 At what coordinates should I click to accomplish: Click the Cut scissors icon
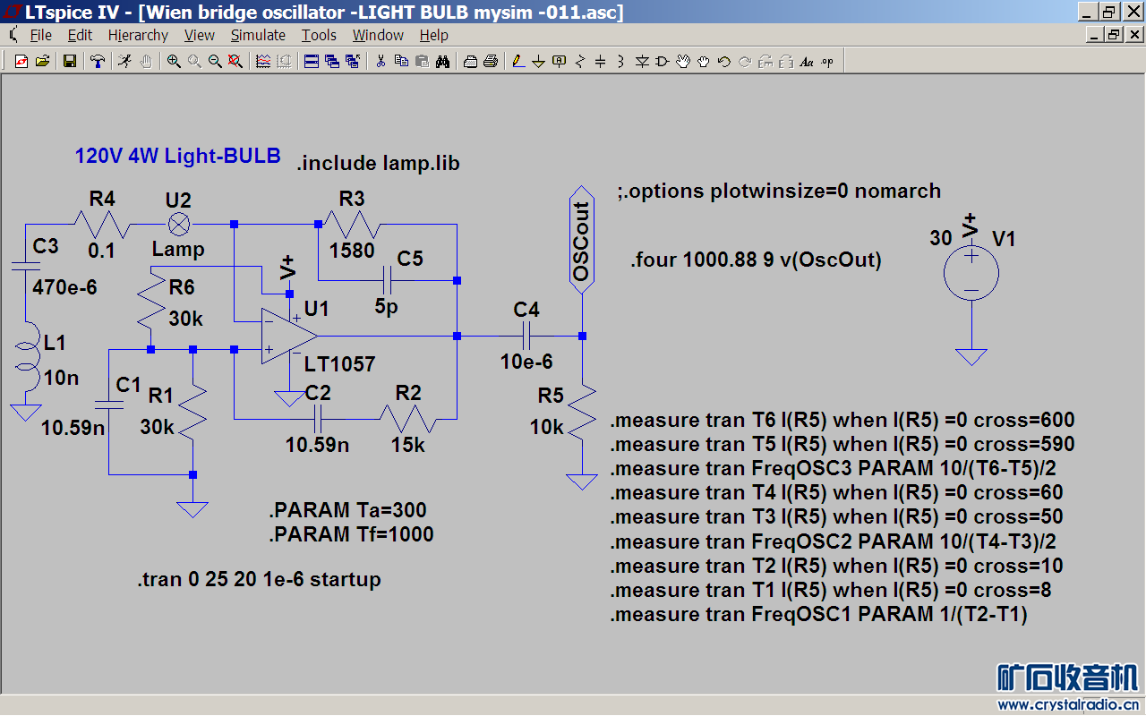pyautogui.click(x=380, y=61)
